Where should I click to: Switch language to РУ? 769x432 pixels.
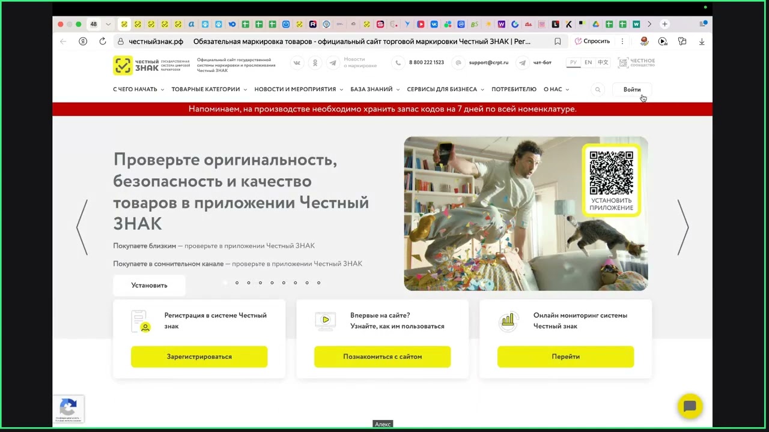pyautogui.click(x=573, y=62)
